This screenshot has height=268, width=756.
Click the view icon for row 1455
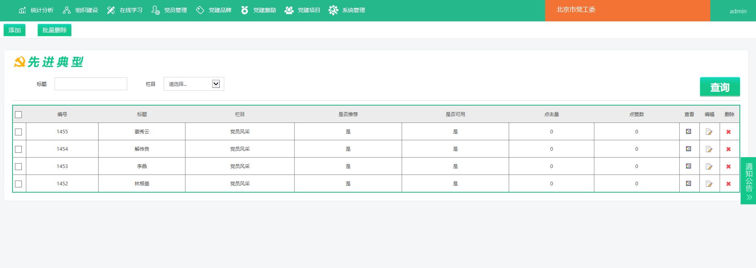pos(689,131)
